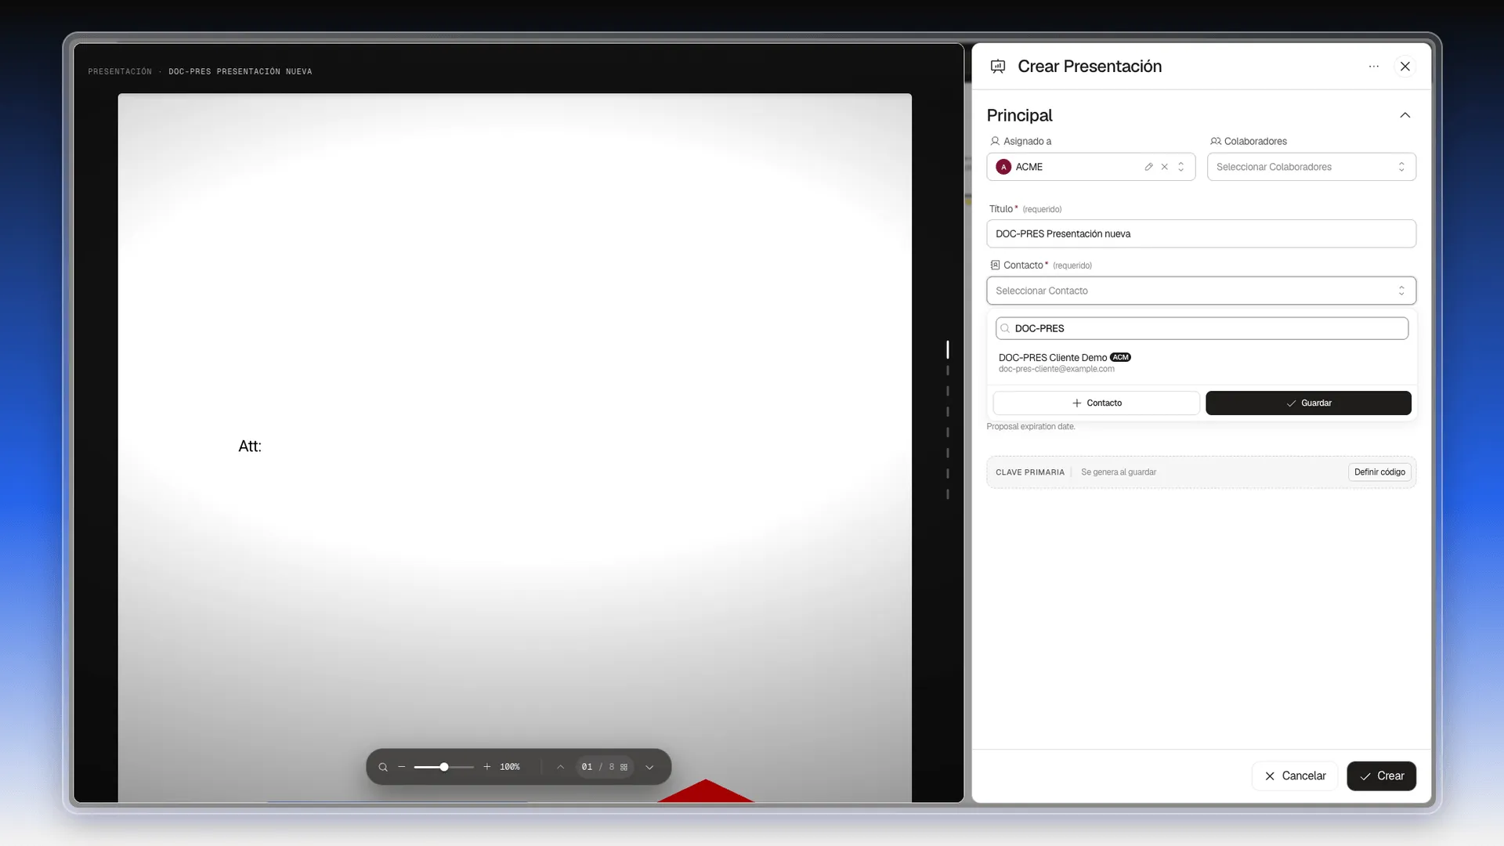Go to previous page with up chevron
1504x846 pixels.
pyautogui.click(x=560, y=767)
